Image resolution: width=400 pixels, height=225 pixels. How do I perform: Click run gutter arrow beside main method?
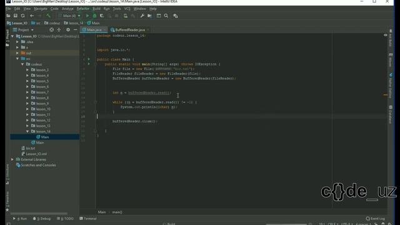pos(89,64)
